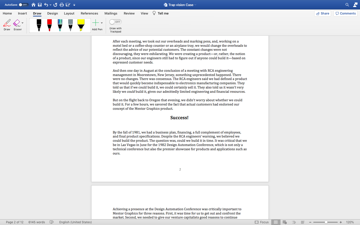
Task: Click 'Page 2 of 12' in the status bar
Action: [15, 222]
